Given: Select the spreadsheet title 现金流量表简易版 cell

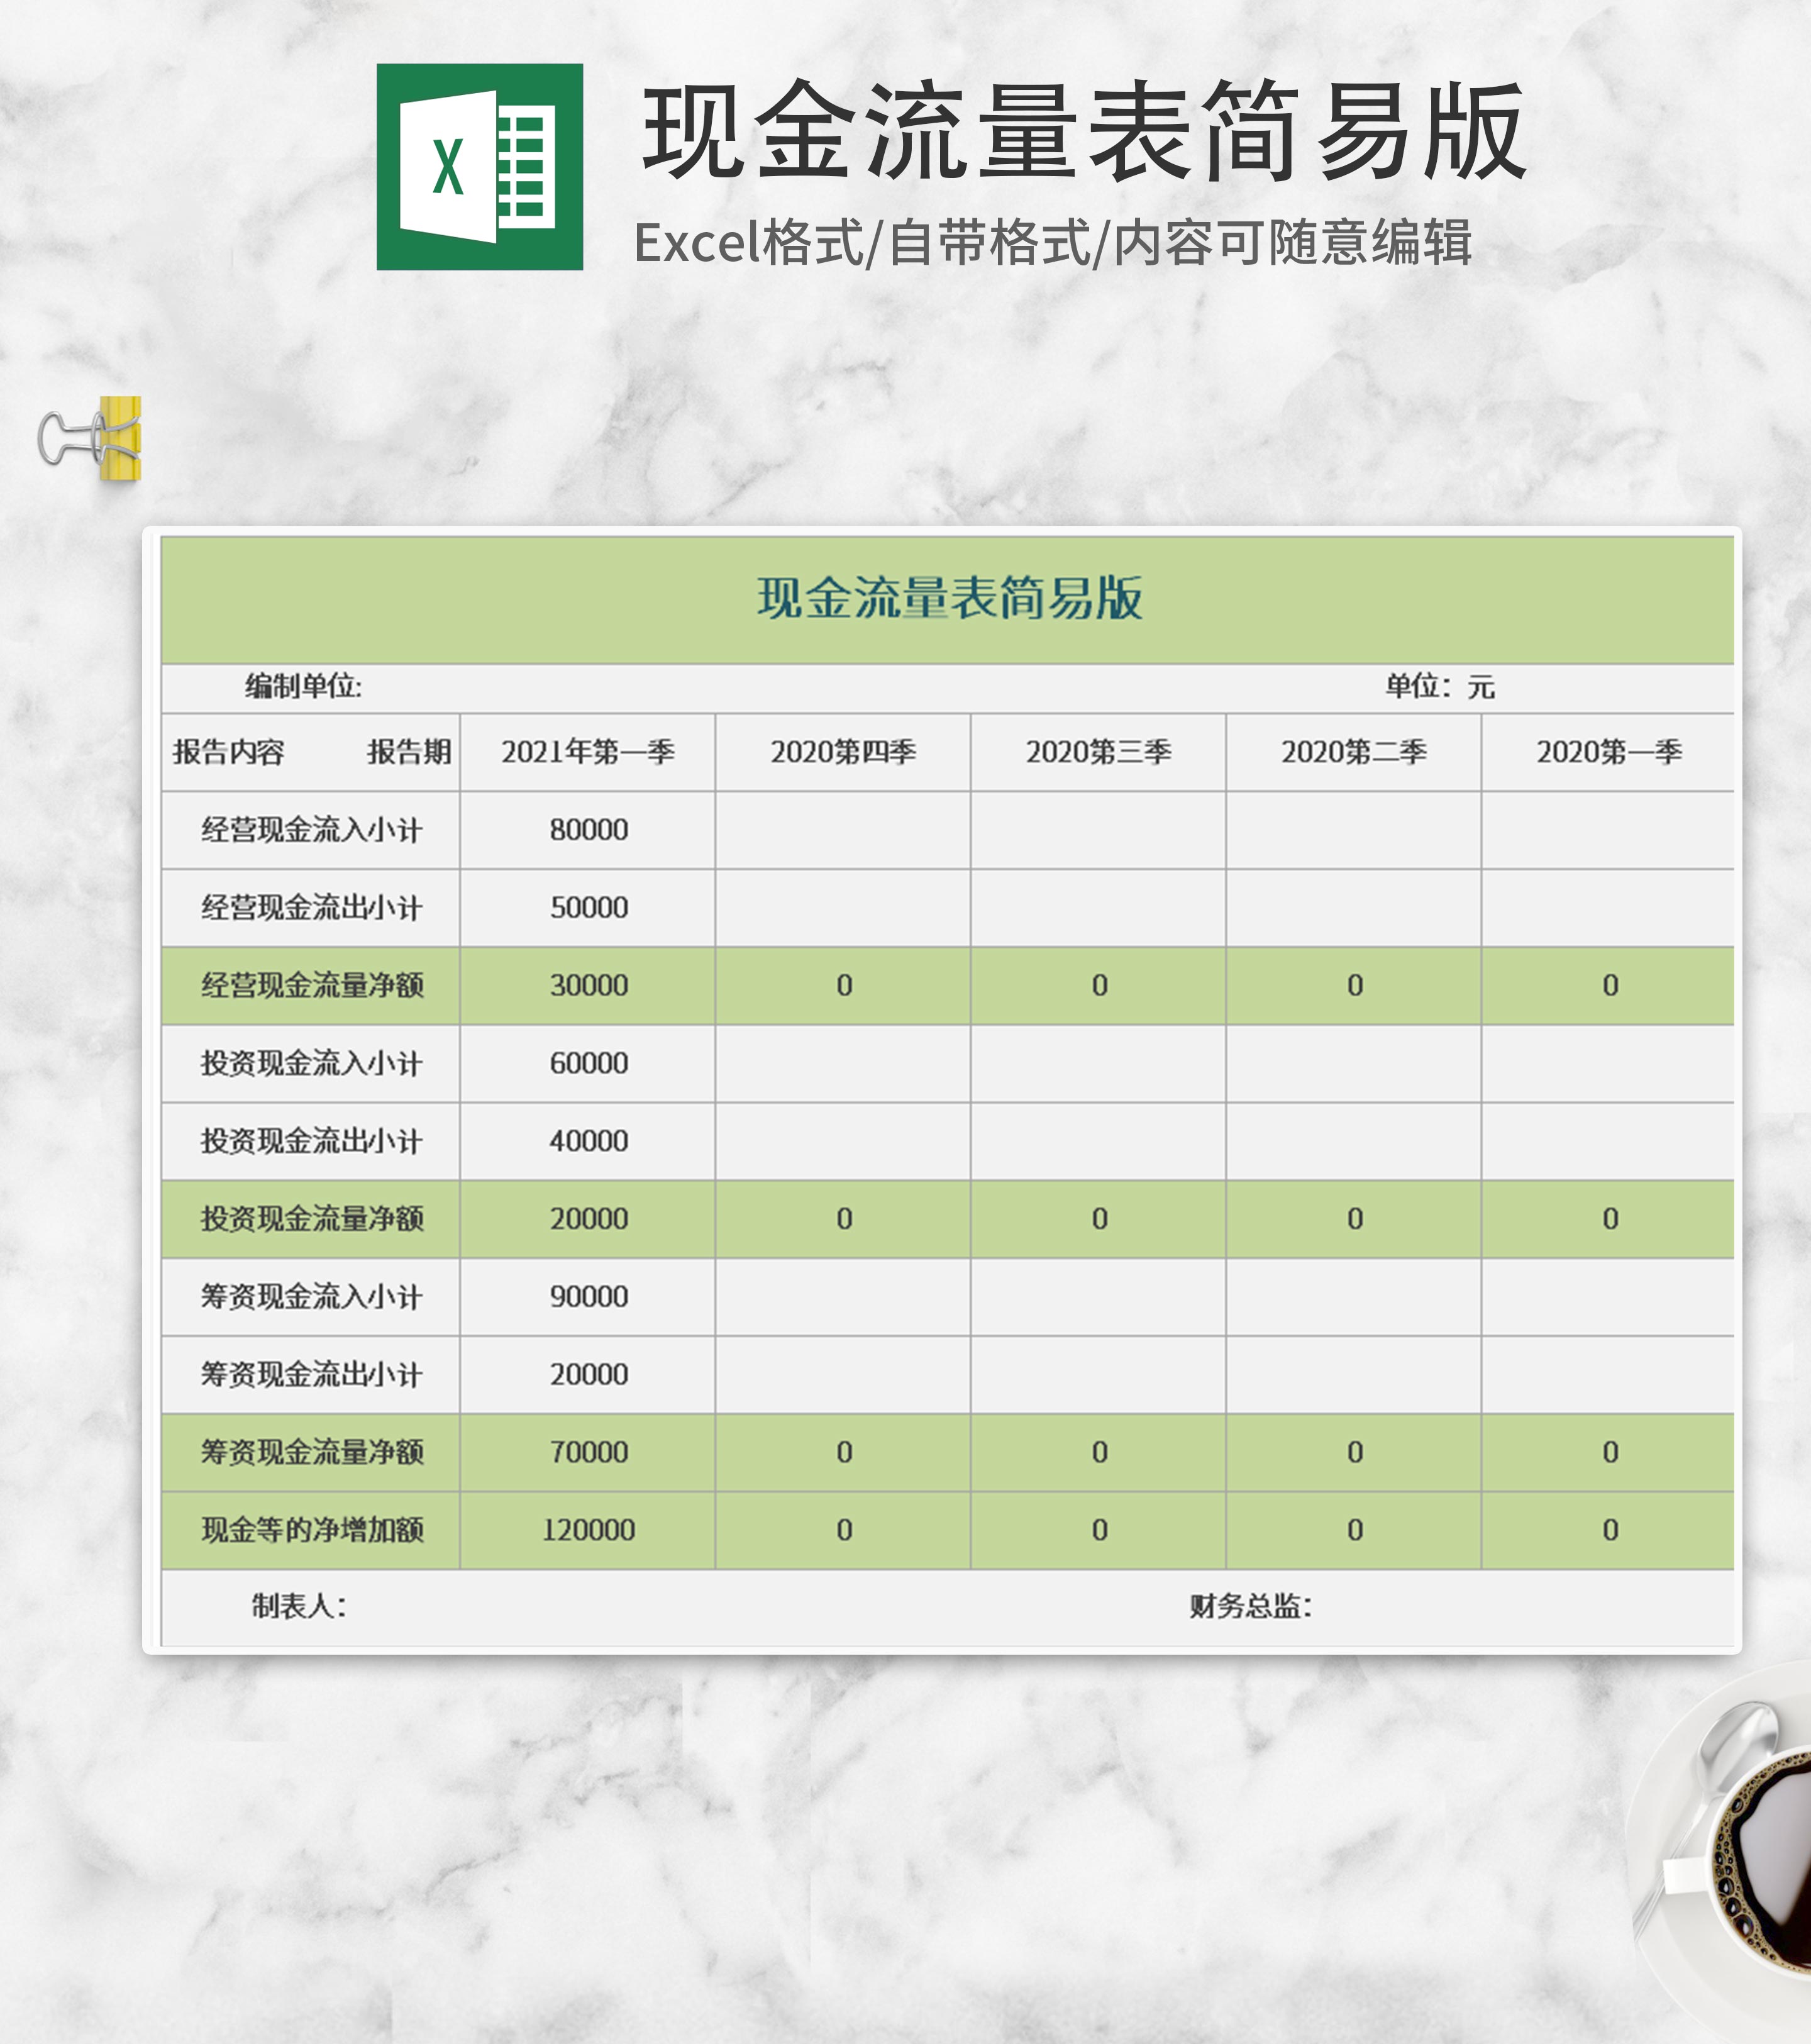Looking at the screenshot, I should coord(947,599).
